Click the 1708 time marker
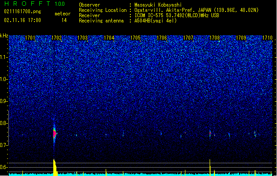This screenshot has height=176, width=277. (x=214, y=38)
